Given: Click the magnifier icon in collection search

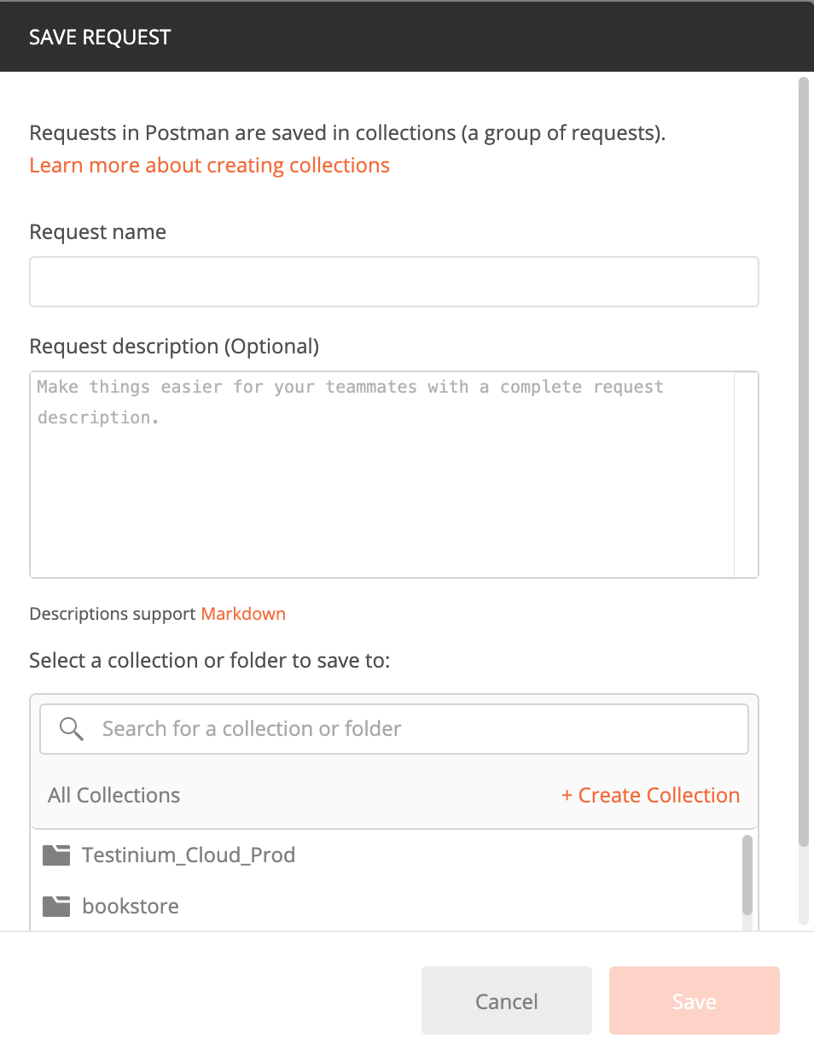Looking at the screenshot, I should pyautogui.click(x=72, y=729).
